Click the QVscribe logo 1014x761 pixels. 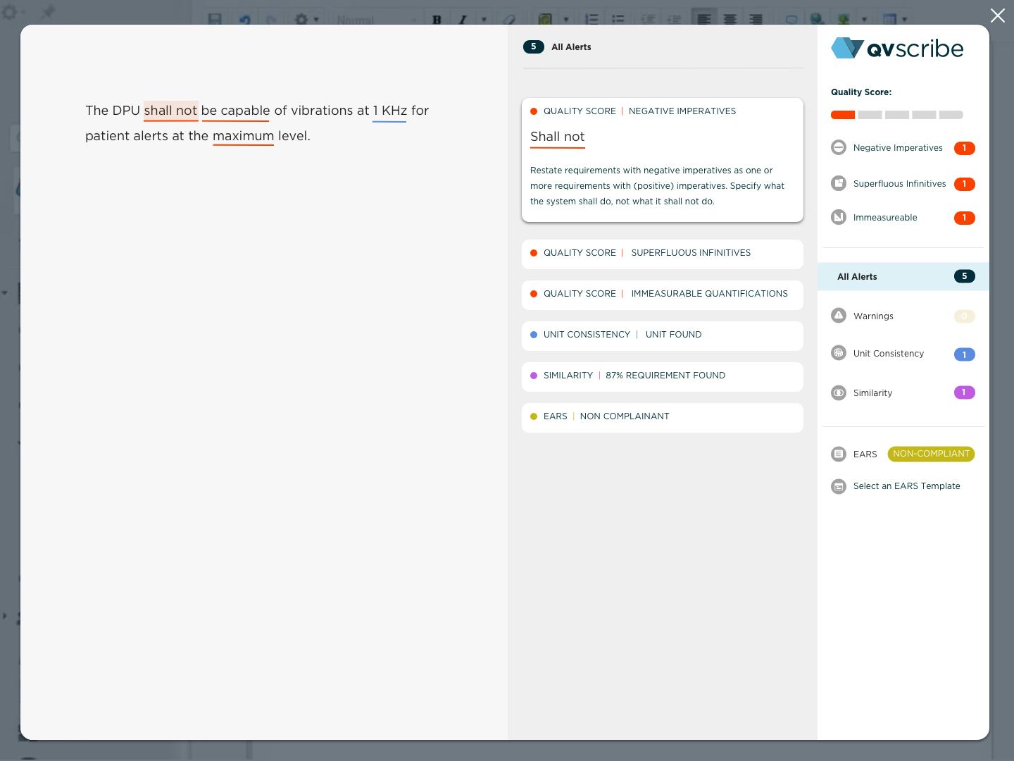click(897, 48)
